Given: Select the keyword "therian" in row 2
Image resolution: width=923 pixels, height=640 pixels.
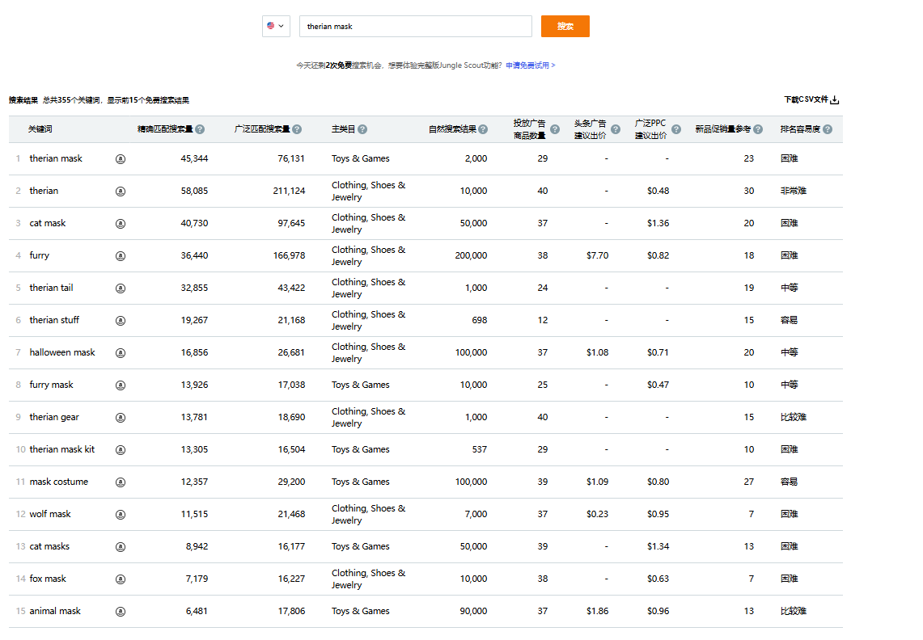Looking at the screenshot, I should pos(44,191).
